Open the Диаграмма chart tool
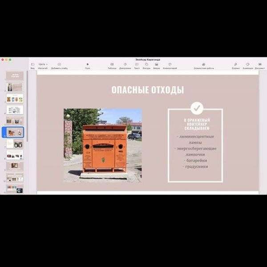Image resolution: width=267 pixels, height=267 pixels. (125, 65)
